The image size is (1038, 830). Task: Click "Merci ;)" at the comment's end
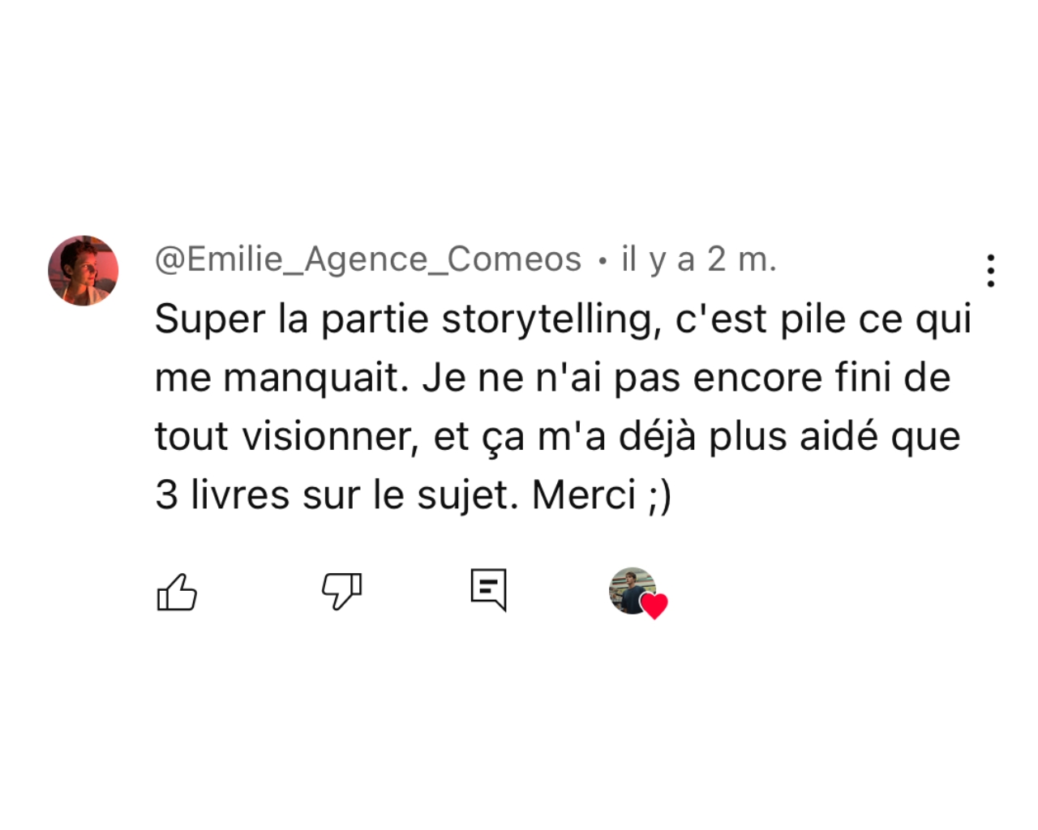[x=602, y=494]
